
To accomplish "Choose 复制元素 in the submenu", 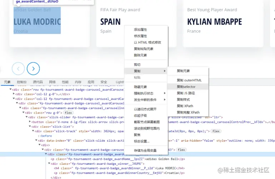I will click(x=188, y=71).
